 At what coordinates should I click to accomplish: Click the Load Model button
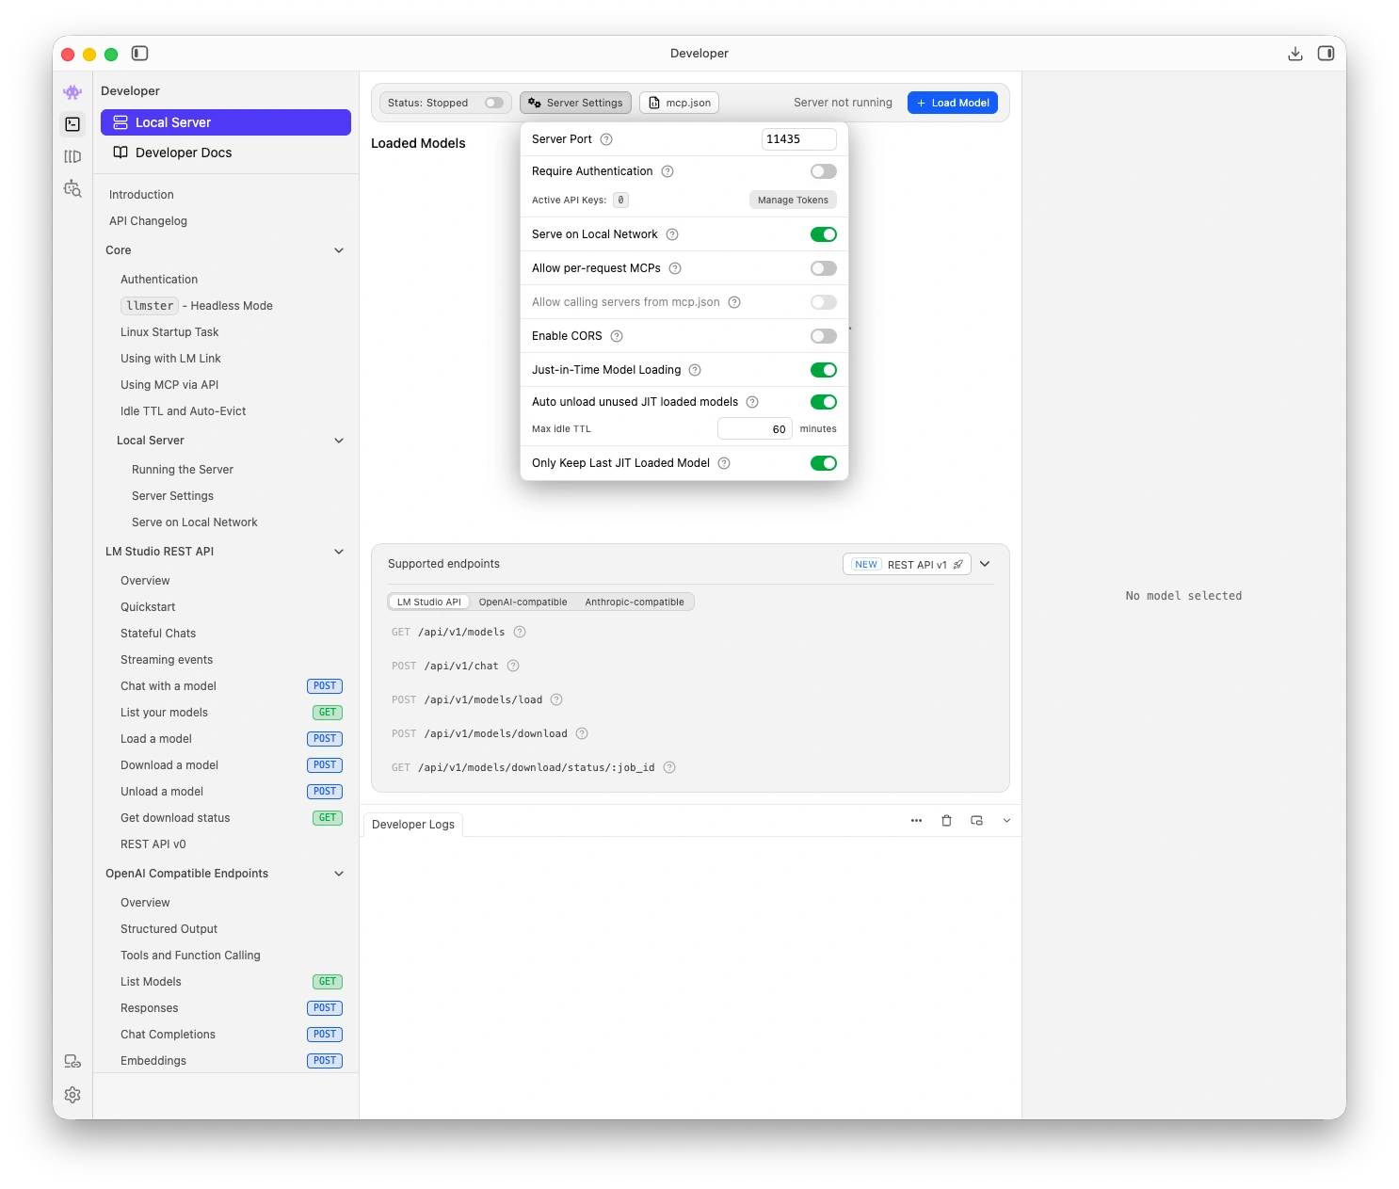(x=952, y=103)
